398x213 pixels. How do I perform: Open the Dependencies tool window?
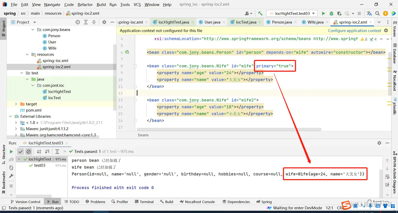(x=236, y=202)
